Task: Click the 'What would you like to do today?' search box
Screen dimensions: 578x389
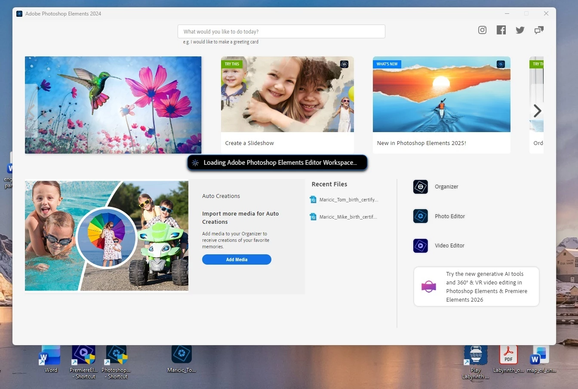Action: [281, 31]
